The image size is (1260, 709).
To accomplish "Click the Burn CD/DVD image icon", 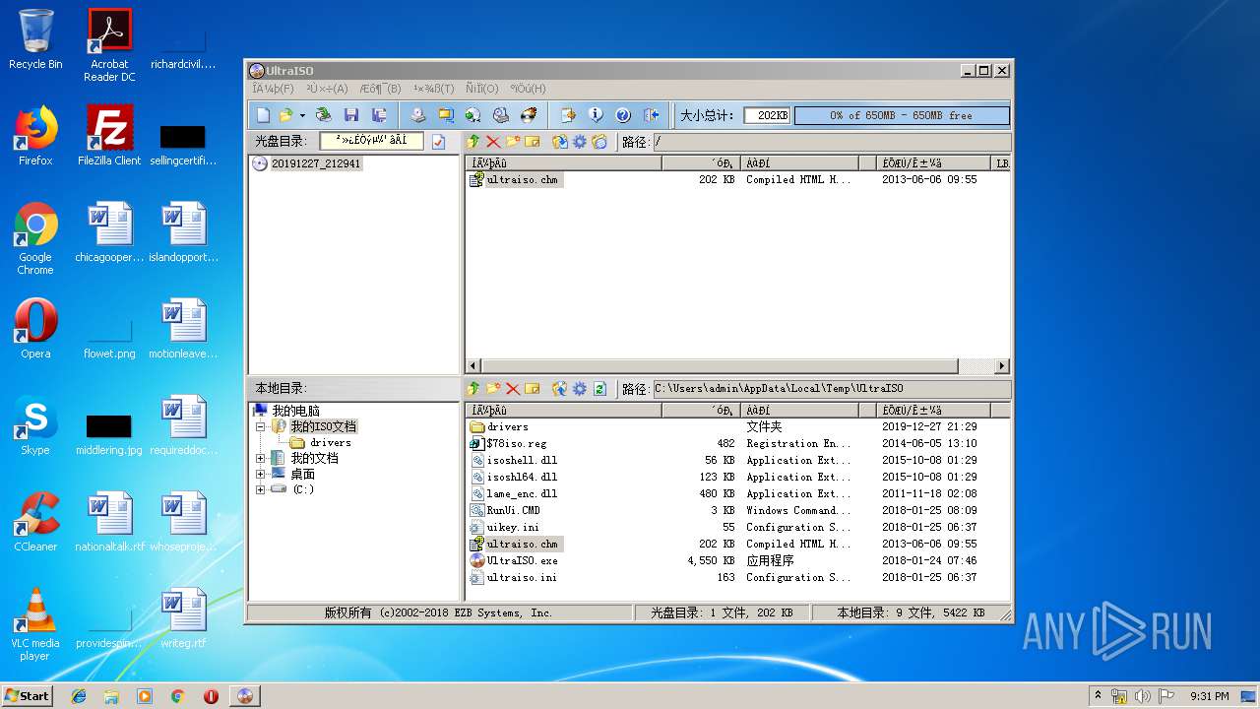I will point(529,115).
